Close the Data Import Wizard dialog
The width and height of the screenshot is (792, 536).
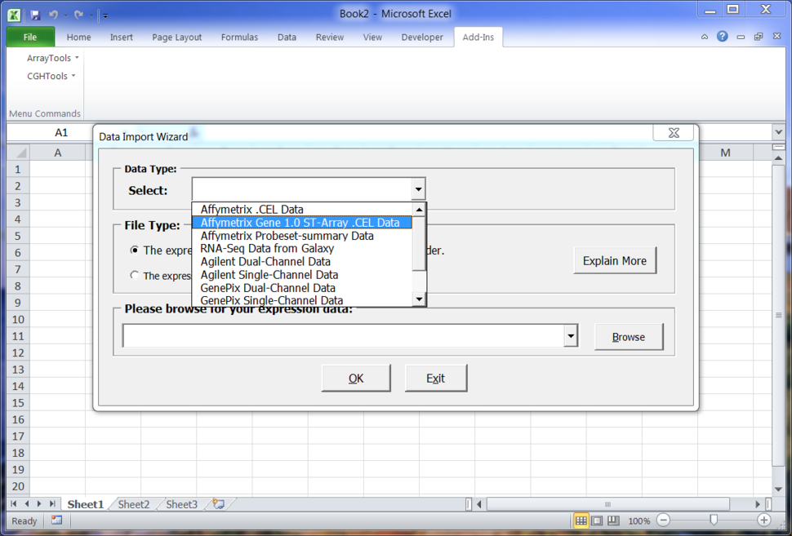pyautogui.click(x=674, y=133)
